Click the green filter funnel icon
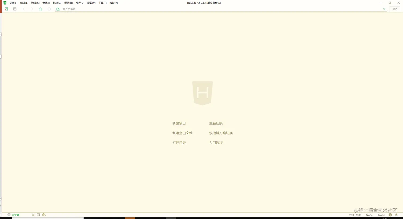The image size is (403, 219). click(384, 9)
